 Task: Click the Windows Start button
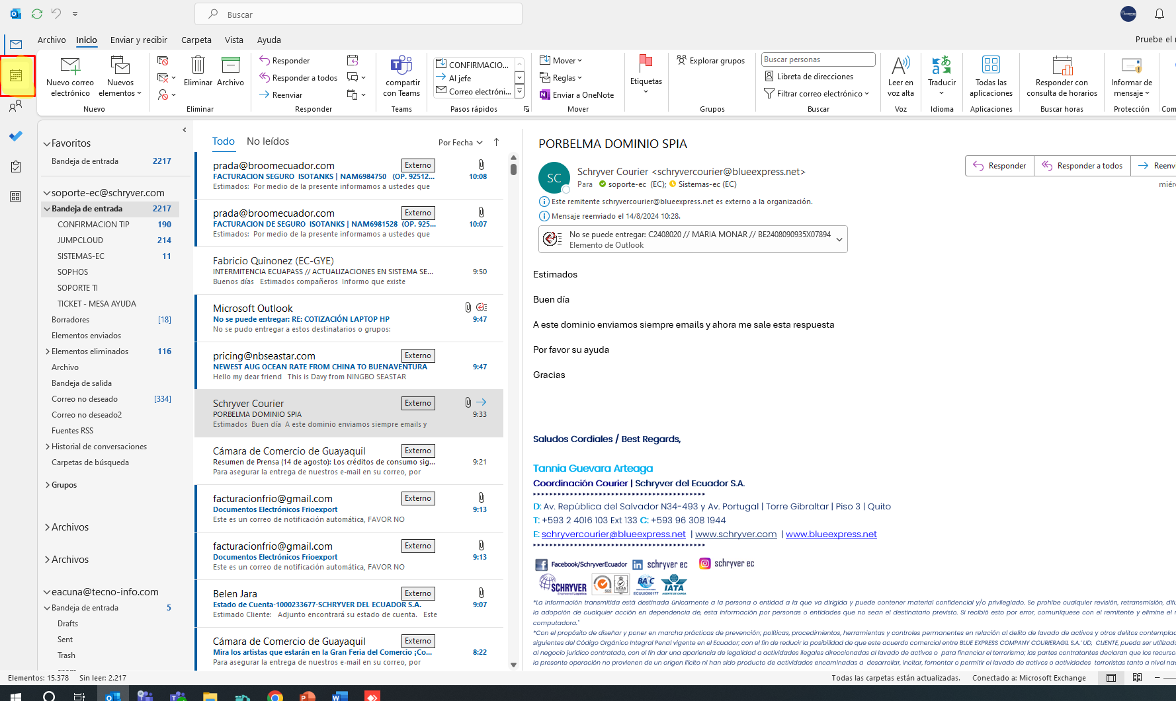(16, 696)
